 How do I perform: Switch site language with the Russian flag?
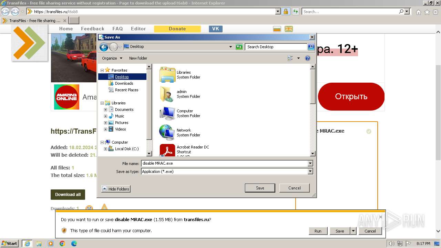[277, 29]
